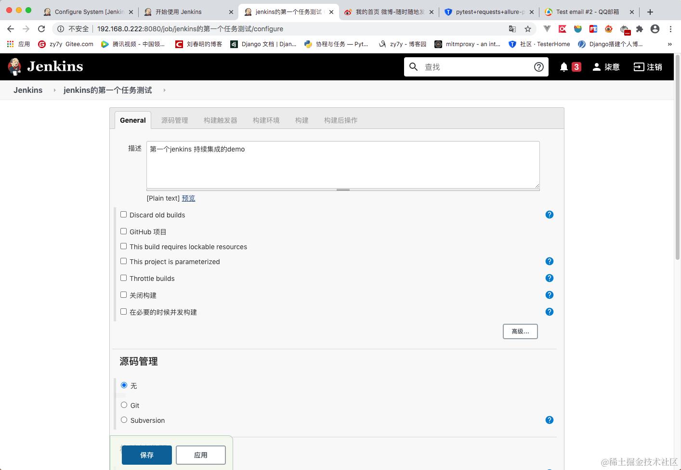Viewport: 681px width, 470px height.
Task: Click jenkins的第一个任务测试 breadcrumb link
Action: pos(108,90)
